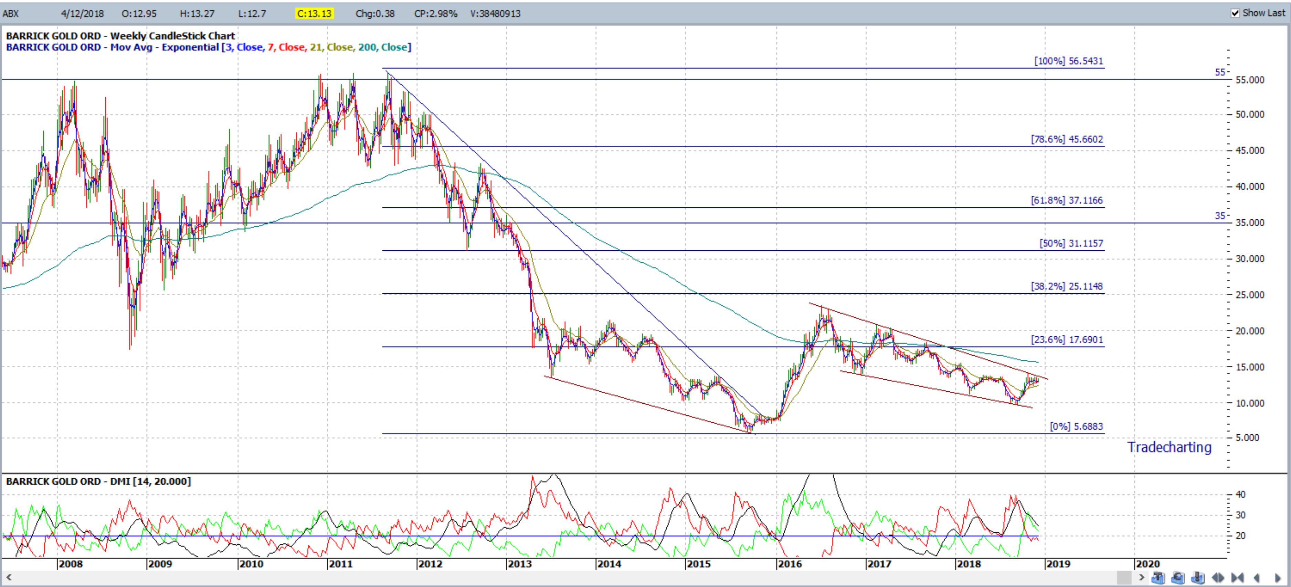Click the volume V:38480913 value
Viewport: 1291px width, 587px height.
(495, 13)
